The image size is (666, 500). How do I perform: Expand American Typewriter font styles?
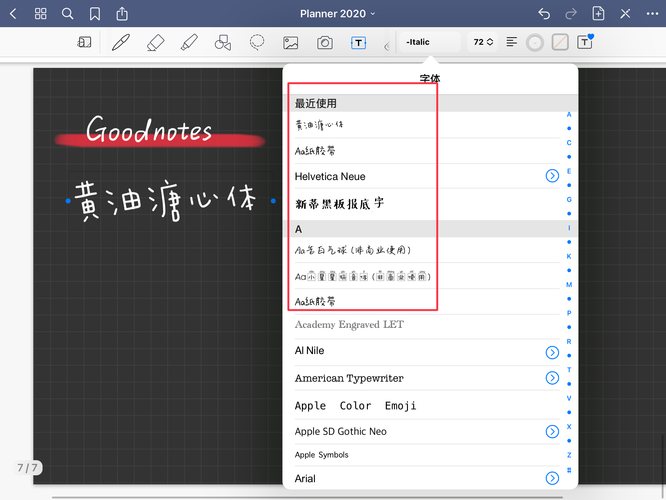click(x=552, y=378)
